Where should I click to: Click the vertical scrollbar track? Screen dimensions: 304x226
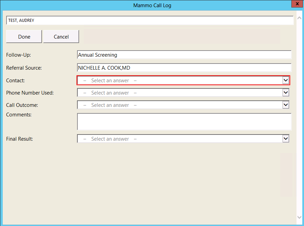299,116
